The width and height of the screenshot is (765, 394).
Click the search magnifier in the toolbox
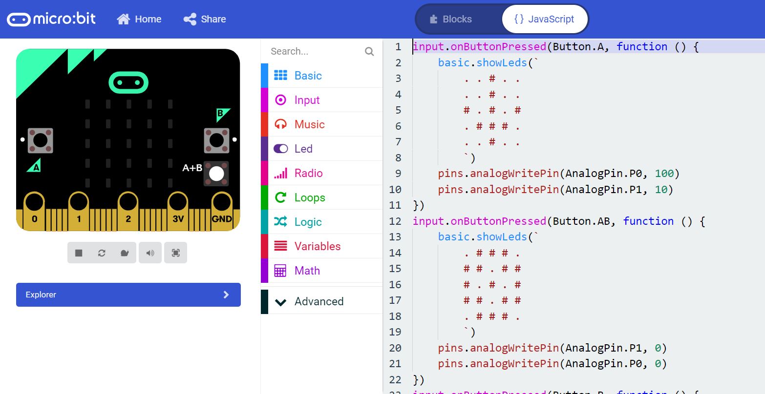(x=369, y=51)
